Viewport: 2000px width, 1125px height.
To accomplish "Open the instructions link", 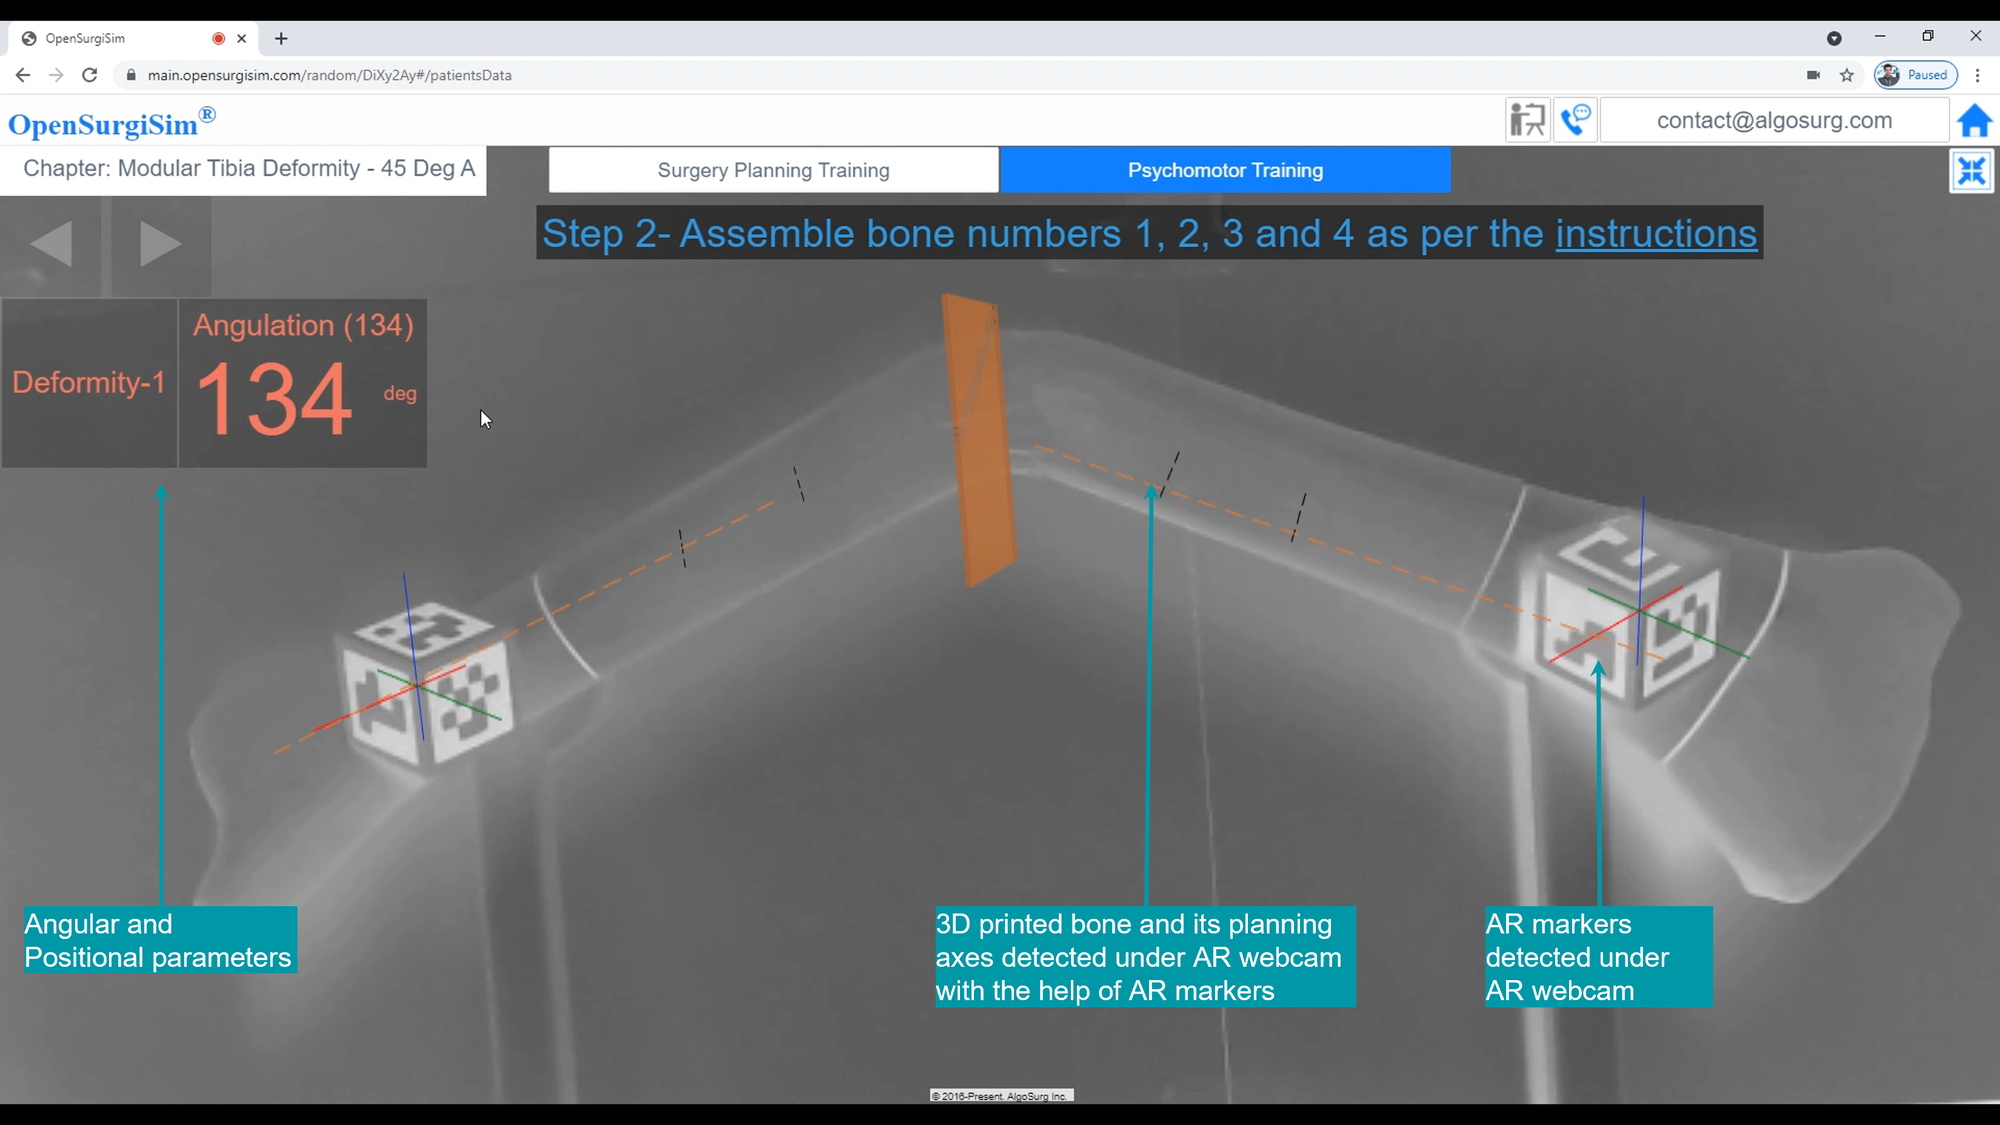I will click(x=1655, y=234).
